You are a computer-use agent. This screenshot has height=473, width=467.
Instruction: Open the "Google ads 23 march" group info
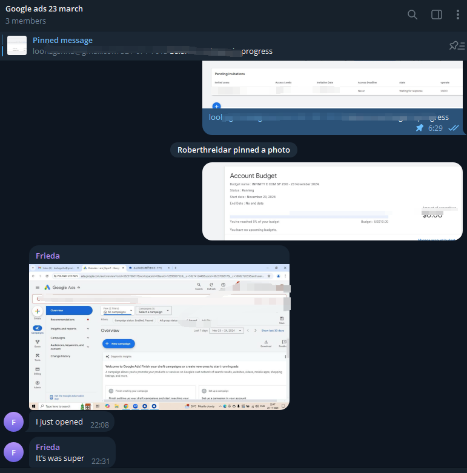pyautogui.click(x=44, y=8)
